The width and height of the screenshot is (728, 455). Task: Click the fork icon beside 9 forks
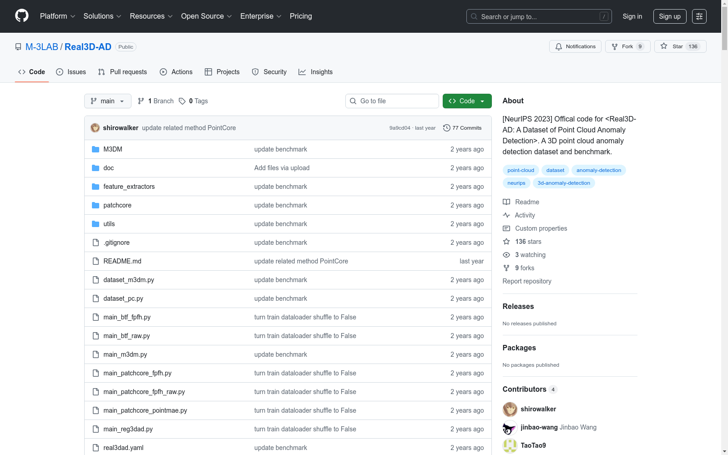[x=506, y=268]
